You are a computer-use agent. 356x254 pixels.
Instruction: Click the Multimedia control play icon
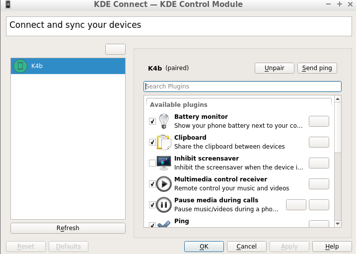pos(164,184)
